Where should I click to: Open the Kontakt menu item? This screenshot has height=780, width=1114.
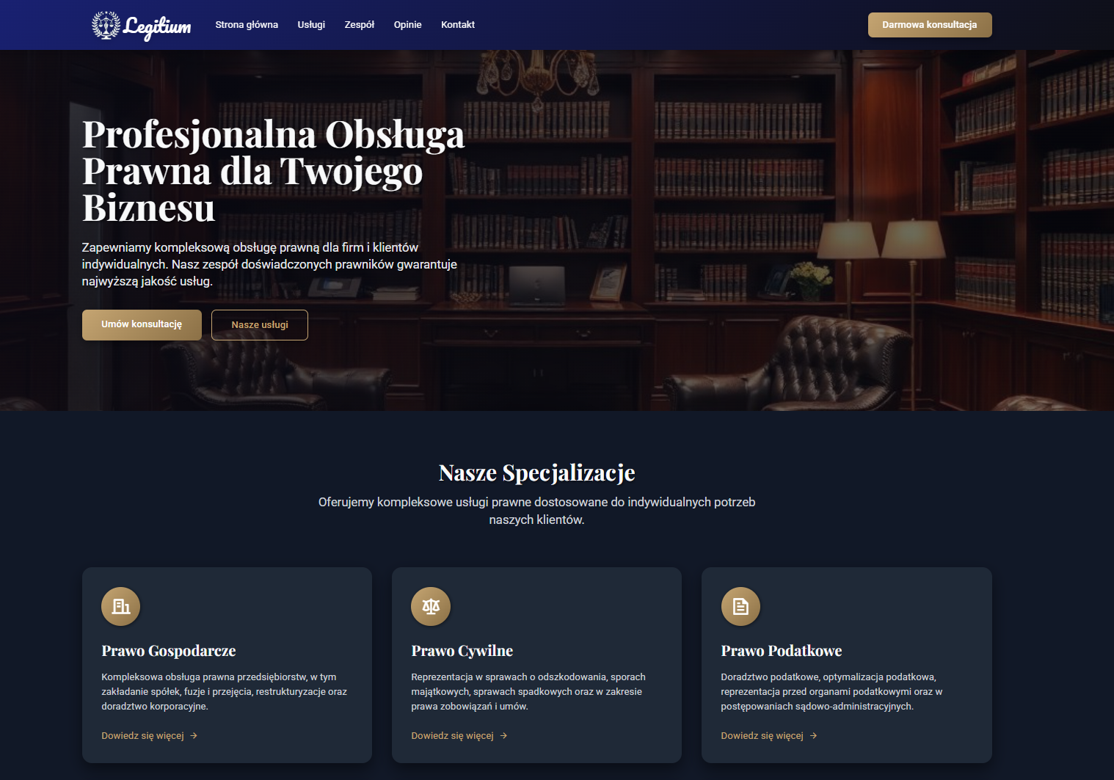point(458,25)
